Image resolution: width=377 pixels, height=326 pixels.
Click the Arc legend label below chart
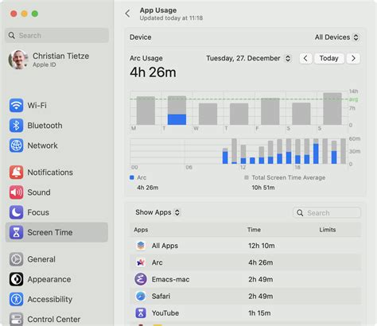point(142,177)
